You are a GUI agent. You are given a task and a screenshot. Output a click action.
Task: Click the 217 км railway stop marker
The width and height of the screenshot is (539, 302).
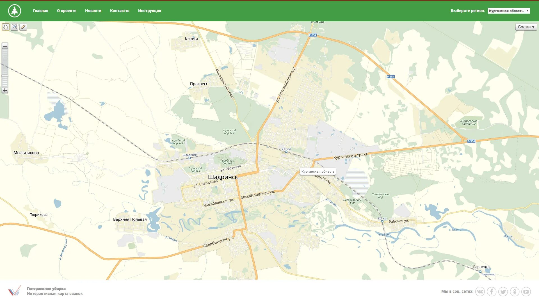click(x=286, y=152)
